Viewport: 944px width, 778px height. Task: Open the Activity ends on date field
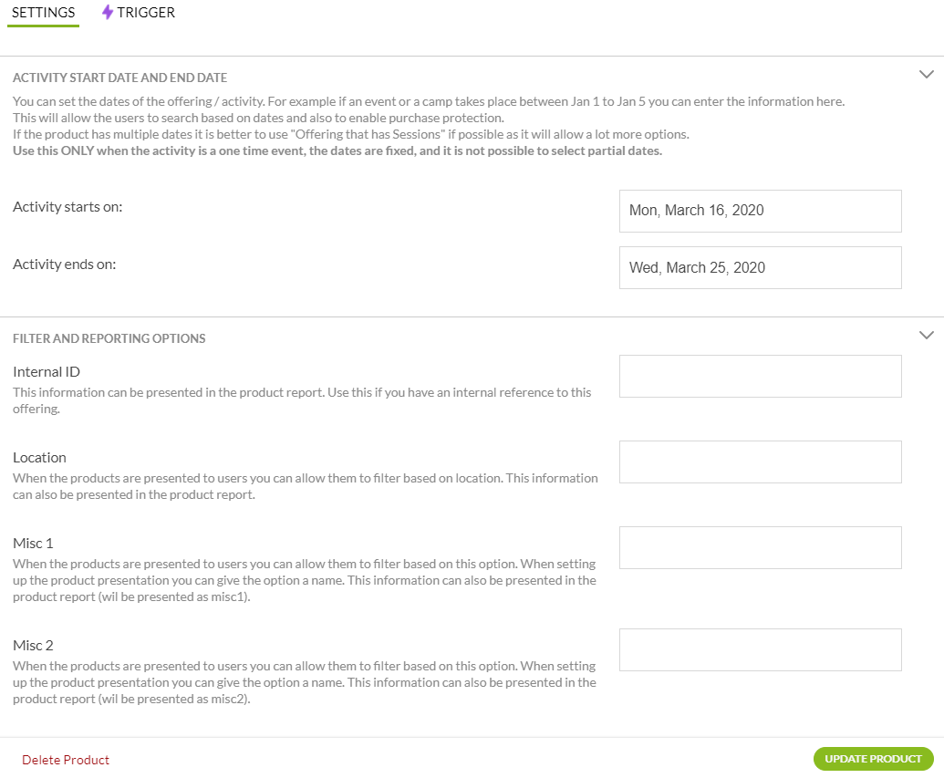click(x=760, y=267)
